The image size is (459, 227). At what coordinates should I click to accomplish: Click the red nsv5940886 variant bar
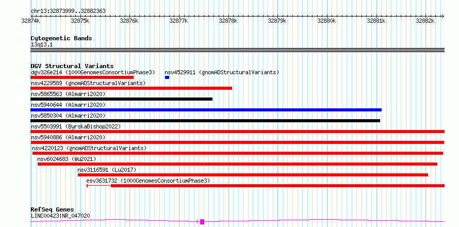click(x=237, y=142)
